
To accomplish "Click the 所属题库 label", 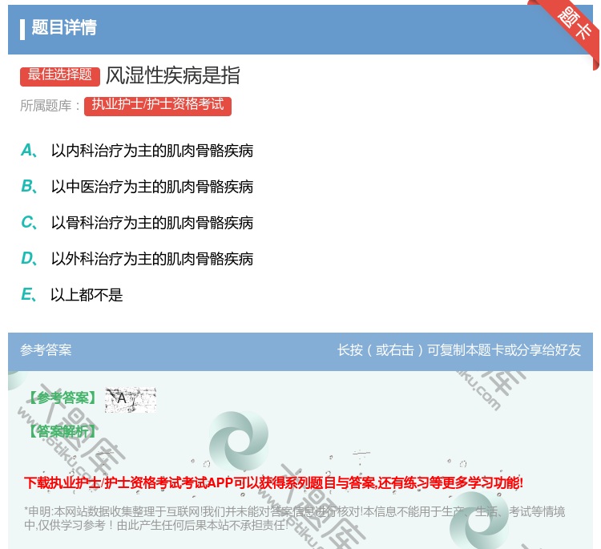I will point(50,106).
